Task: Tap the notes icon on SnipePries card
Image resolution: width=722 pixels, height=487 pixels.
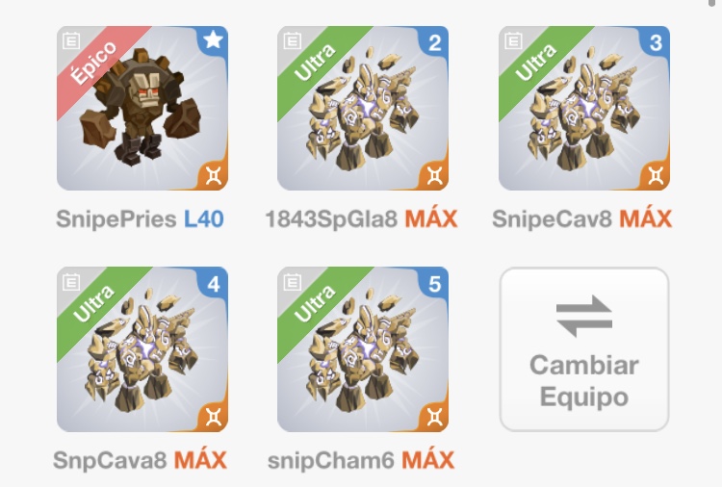Action: pos(71,40)
